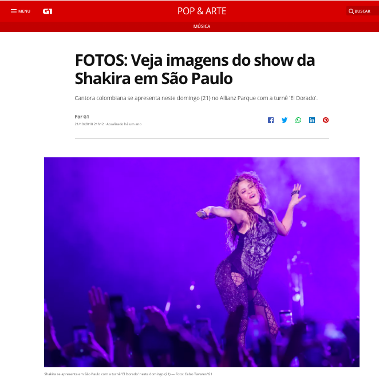Viewport: 379px width, 377px height.
Task: Click the 'Atualizado há um ano' text
Action: pyautogui.click(x=124, y=124)
